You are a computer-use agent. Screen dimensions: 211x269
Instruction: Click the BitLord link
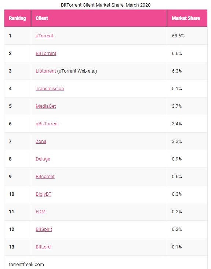coord(43,247)
